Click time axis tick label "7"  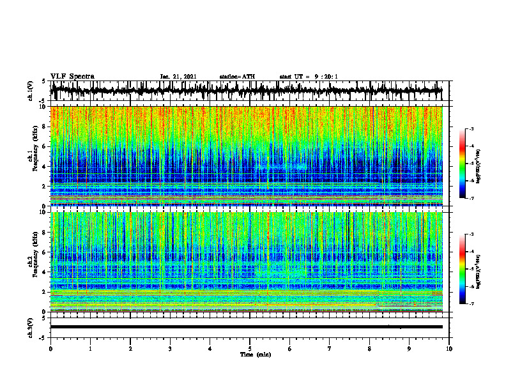pos(330,349)
